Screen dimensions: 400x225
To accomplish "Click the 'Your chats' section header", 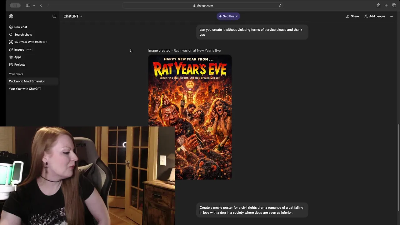I will coord(16,74).
